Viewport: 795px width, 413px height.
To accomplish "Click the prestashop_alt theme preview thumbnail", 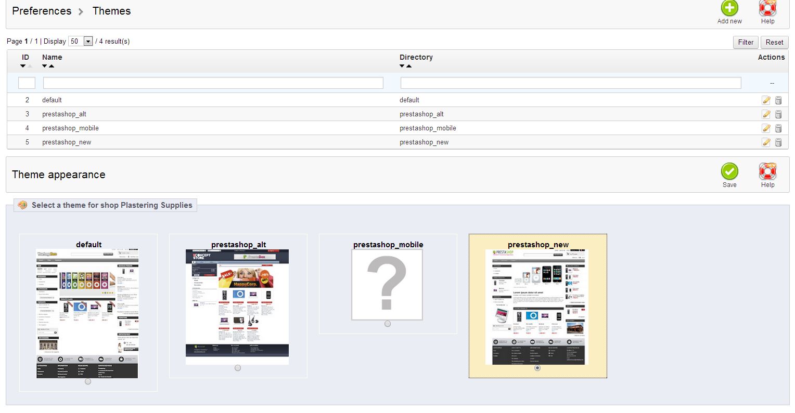I will [237, 307].
